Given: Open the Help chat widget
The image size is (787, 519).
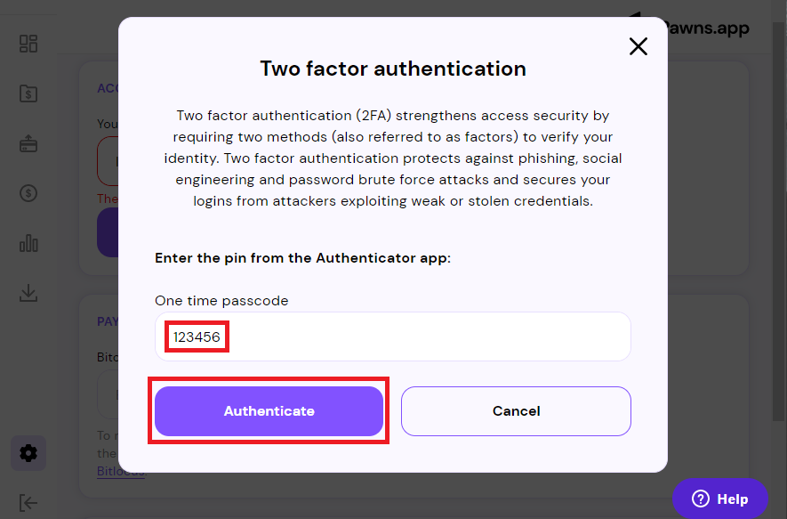Looking at the screenshot, I should (719, 499).
